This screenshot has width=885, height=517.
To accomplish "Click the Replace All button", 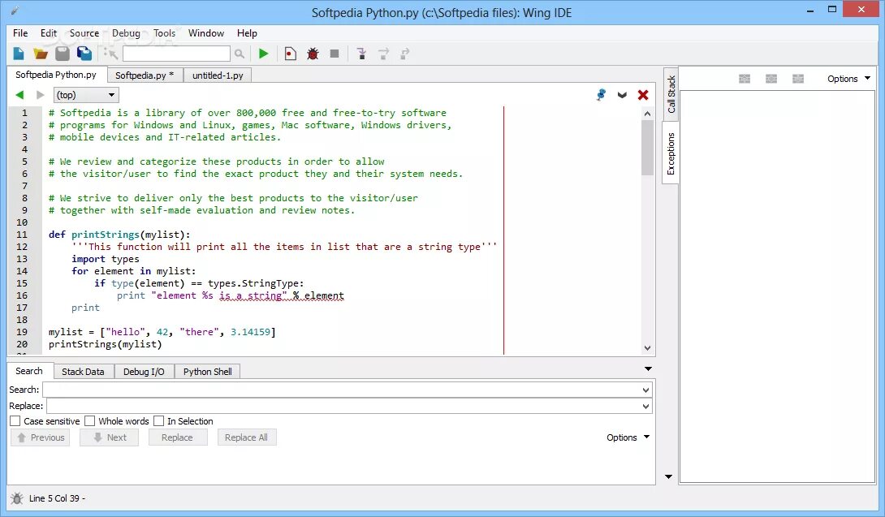I will pos(247,437).
